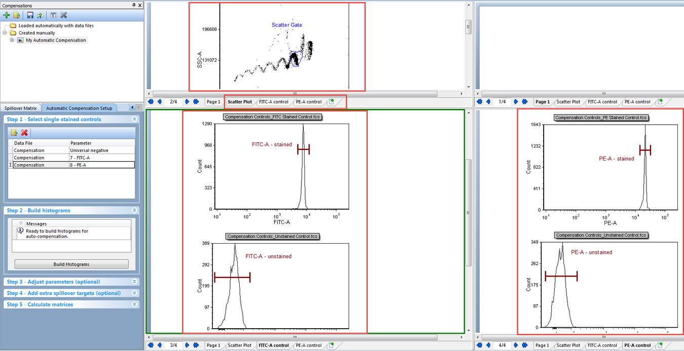
Task: Expand Step 3 - Adjust parameters section
Action: [134, 282]
